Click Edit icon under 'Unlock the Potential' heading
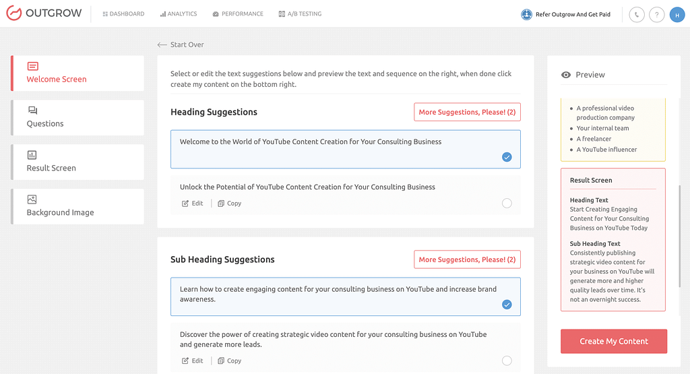The width and height of the screenshot is (690, 374). (185, 204)
